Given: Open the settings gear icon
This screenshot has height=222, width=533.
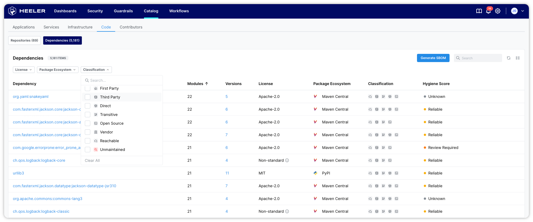Looking at the screenshot, I should 498,11.
